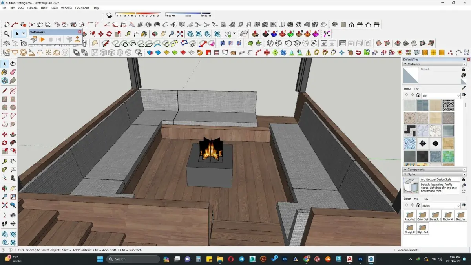
Task: Close the ClothWorks floating toolbar
Action: [80, 32]
